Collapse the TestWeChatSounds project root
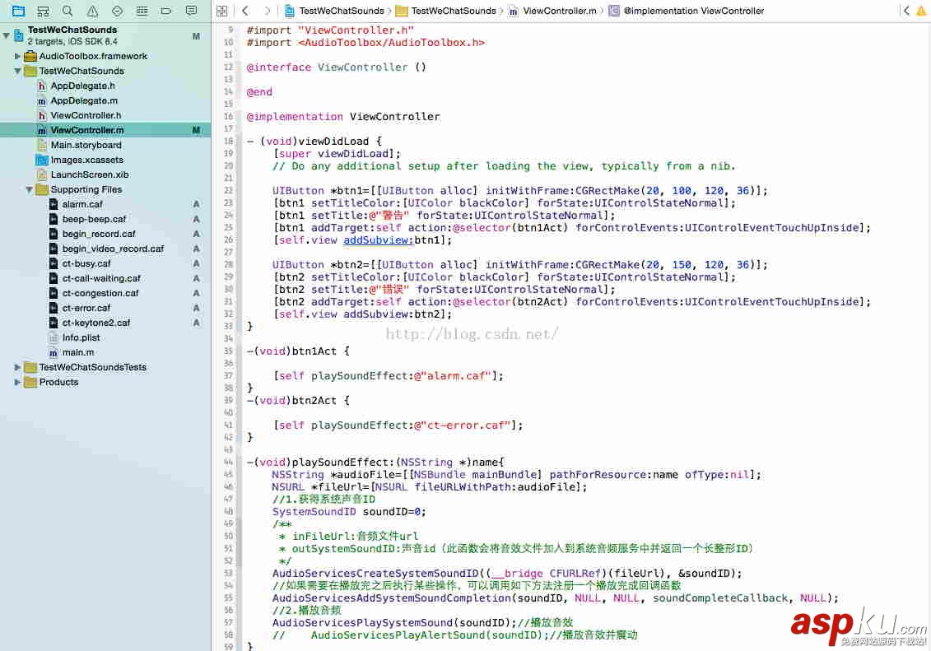 (6, 35)
